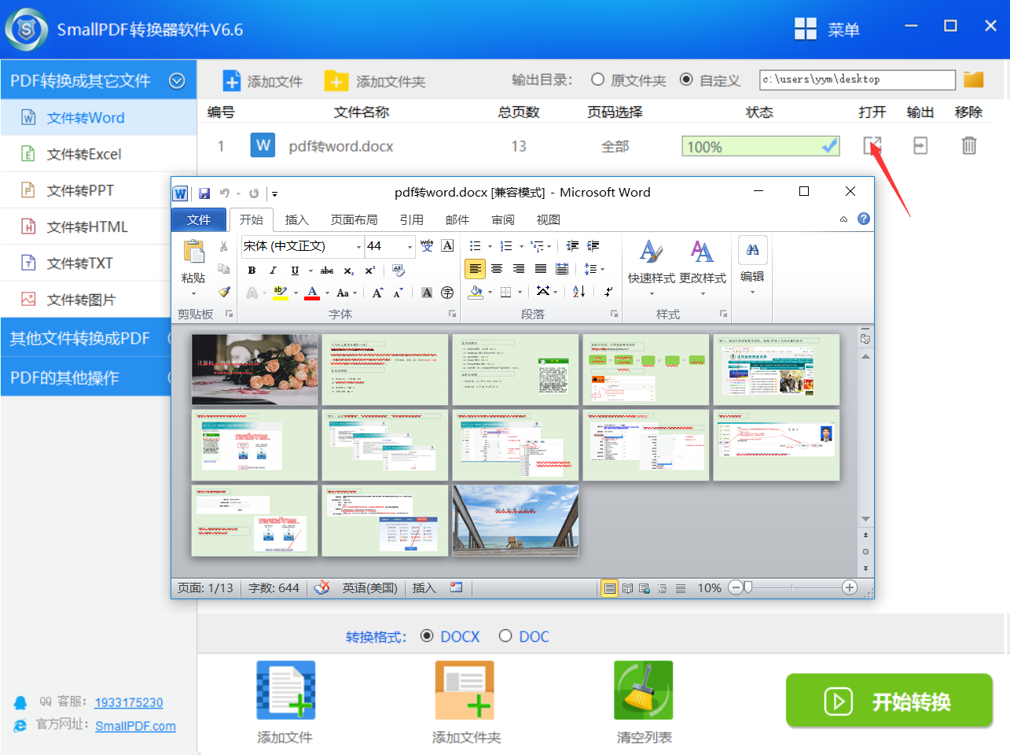Switch to Full Screen Reading view
1010x755 pixels.
(627, 587)
